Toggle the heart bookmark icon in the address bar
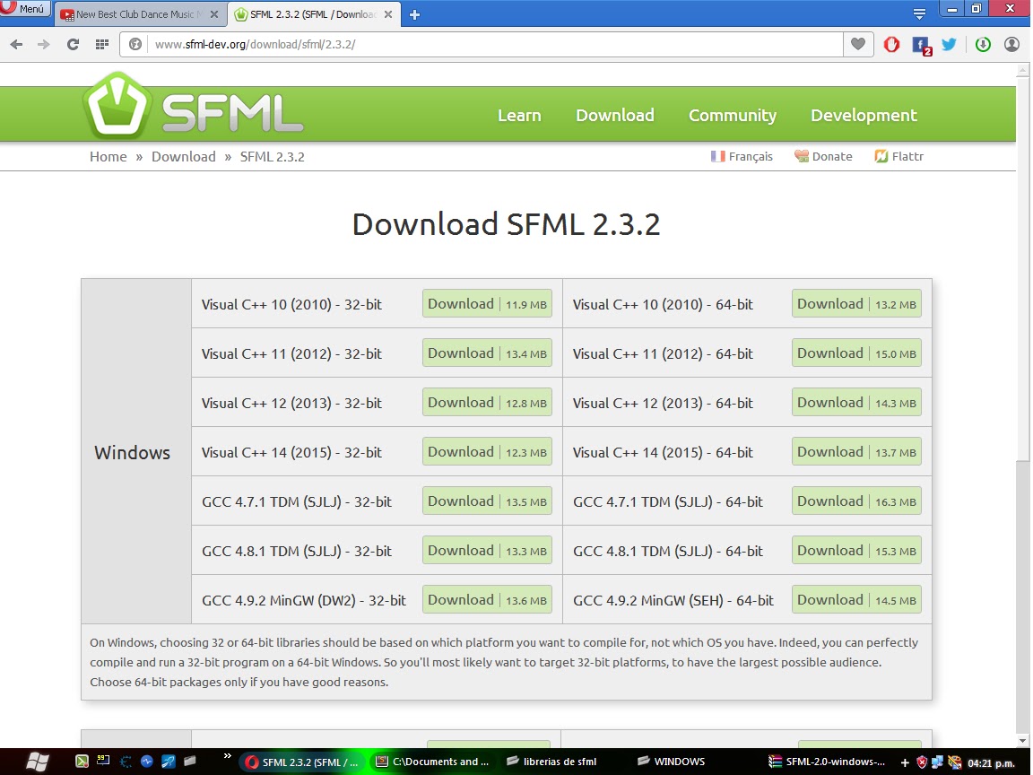The image size is (1033, 775). click(857, 43)
